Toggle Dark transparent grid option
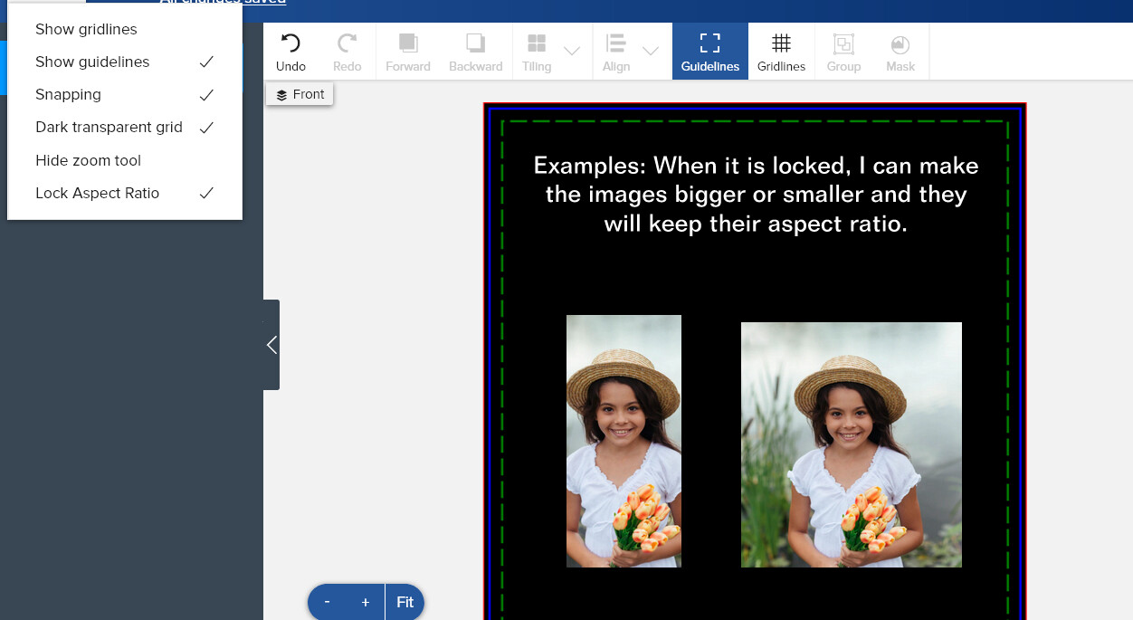 [125, 127]
